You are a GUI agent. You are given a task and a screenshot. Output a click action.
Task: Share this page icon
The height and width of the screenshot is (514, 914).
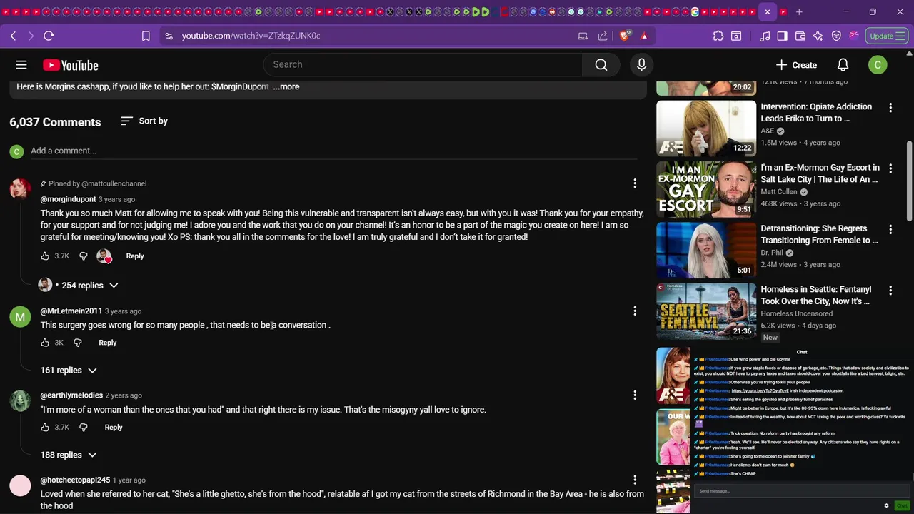(603, 36)
